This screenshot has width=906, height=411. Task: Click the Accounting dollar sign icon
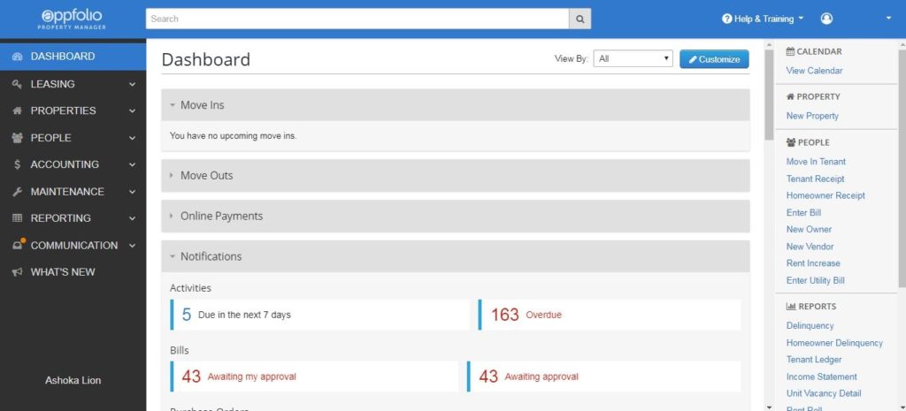[17, 164]
